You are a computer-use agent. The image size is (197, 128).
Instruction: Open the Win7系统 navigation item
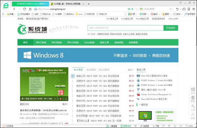click(x=41, y=42)
